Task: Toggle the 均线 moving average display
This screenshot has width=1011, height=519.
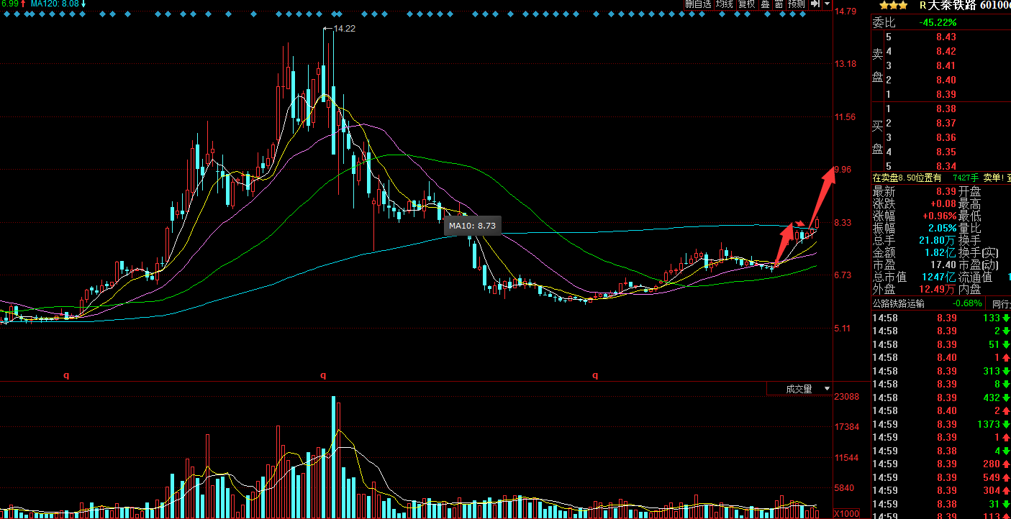Action: coord(724,4)
